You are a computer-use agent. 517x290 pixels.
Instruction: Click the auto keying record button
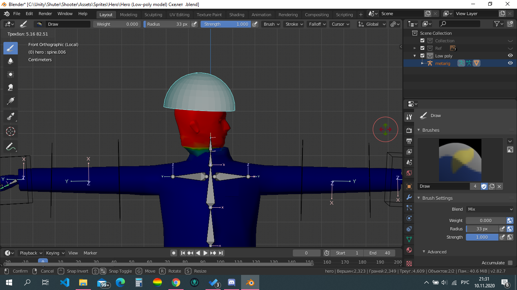[x=174, y=253]
